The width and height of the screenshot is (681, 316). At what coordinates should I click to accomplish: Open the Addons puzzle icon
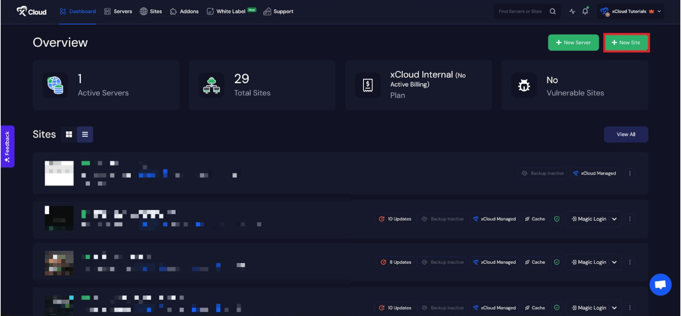(173, 11)
